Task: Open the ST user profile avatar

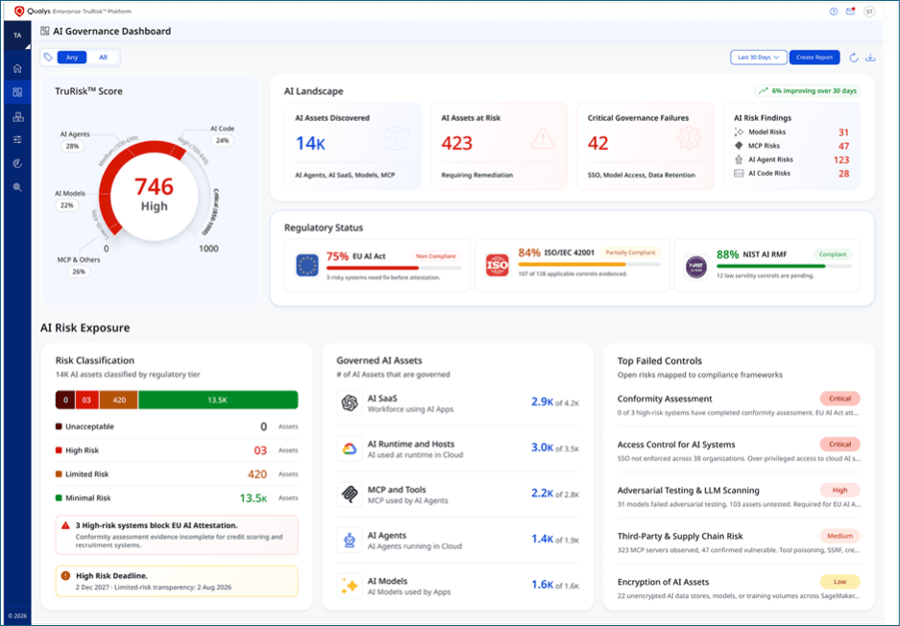Action: pyautogui.click(x=869, y=12)
